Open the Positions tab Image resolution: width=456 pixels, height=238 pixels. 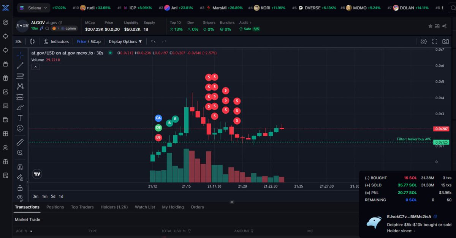pos(55,207)
